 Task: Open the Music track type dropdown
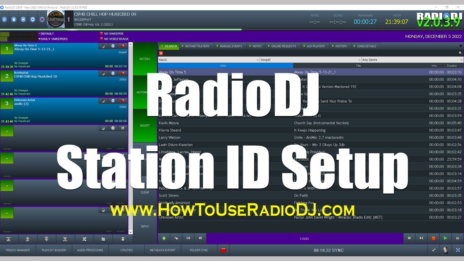click(209, 60)
